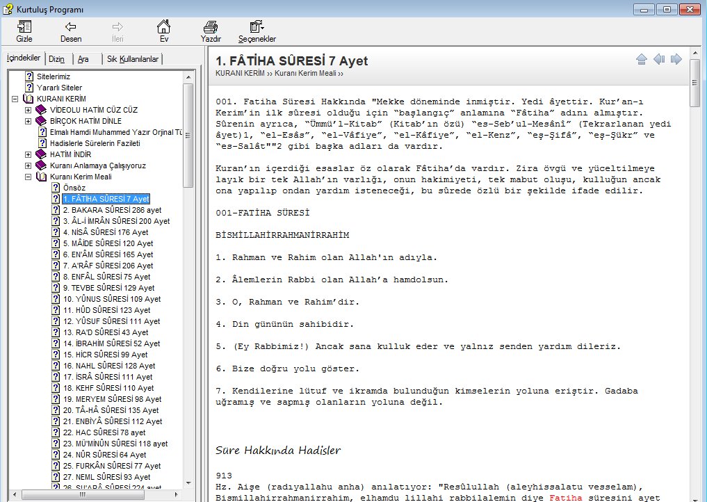Print the page using the Yazdır icon
The image size is (707, 502).
point(211,28)
